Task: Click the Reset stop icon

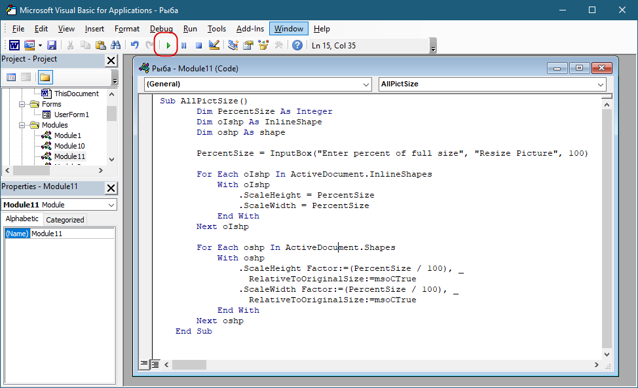Action: 198,46
